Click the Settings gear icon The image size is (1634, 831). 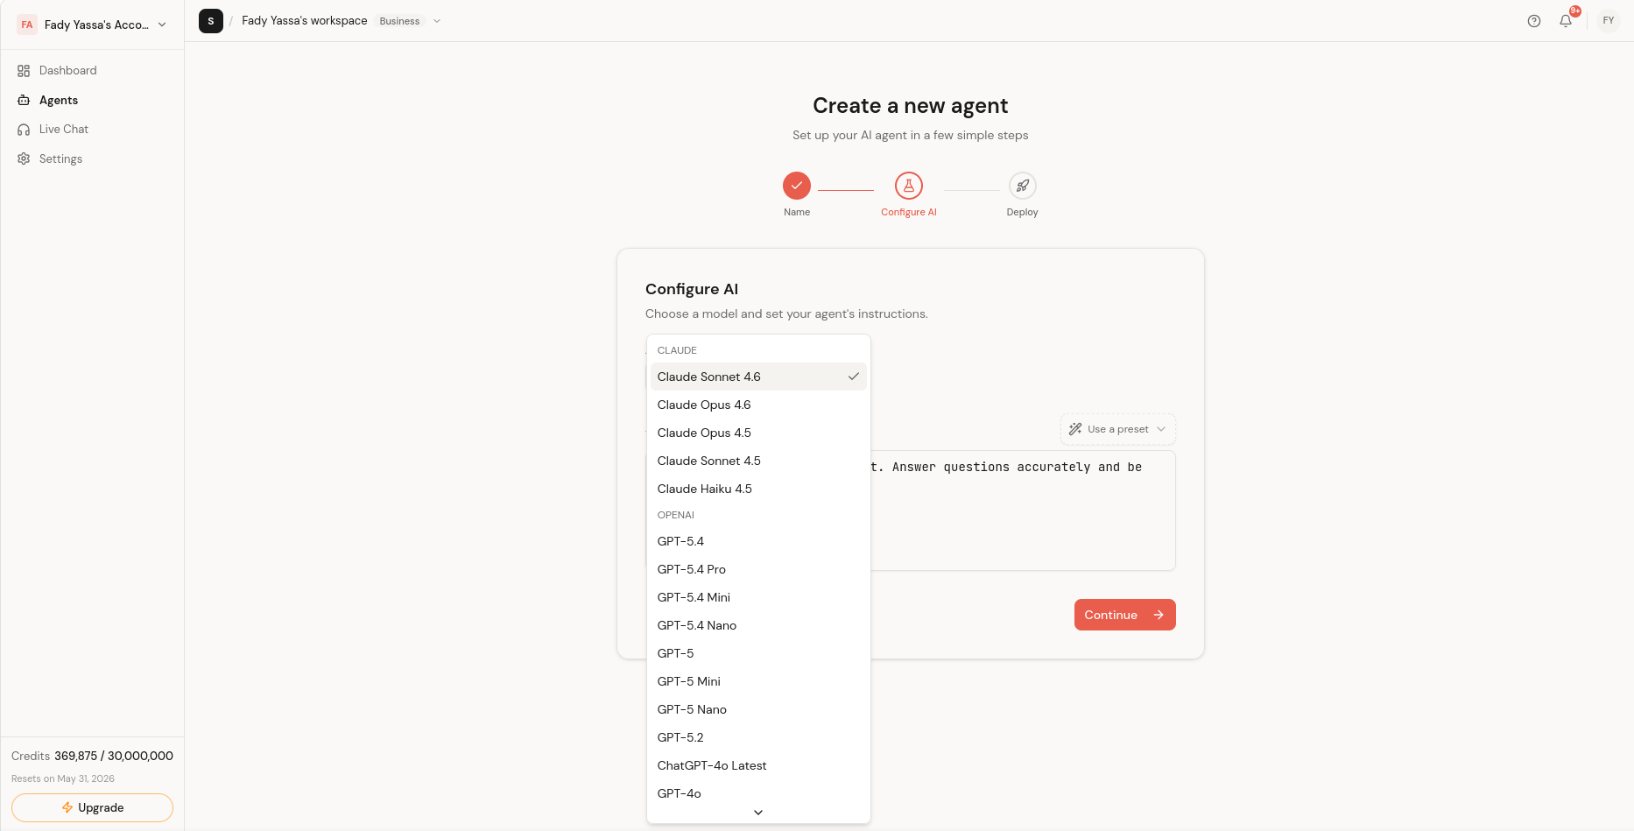(x=24, y=159)
